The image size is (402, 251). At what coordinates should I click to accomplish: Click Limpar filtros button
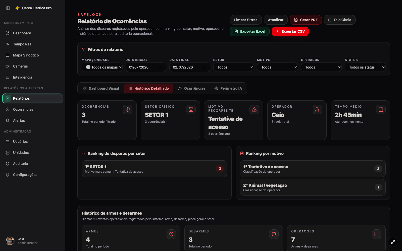tap(246, 20)
